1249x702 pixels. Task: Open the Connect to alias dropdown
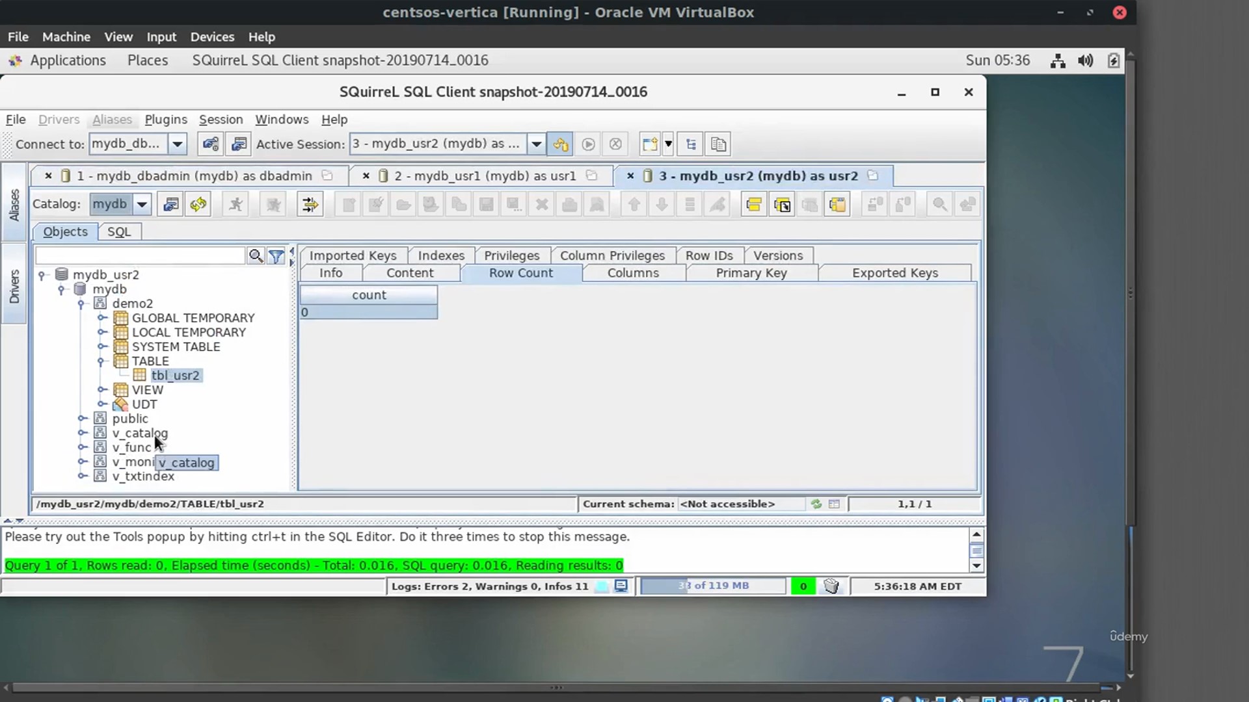177,144
